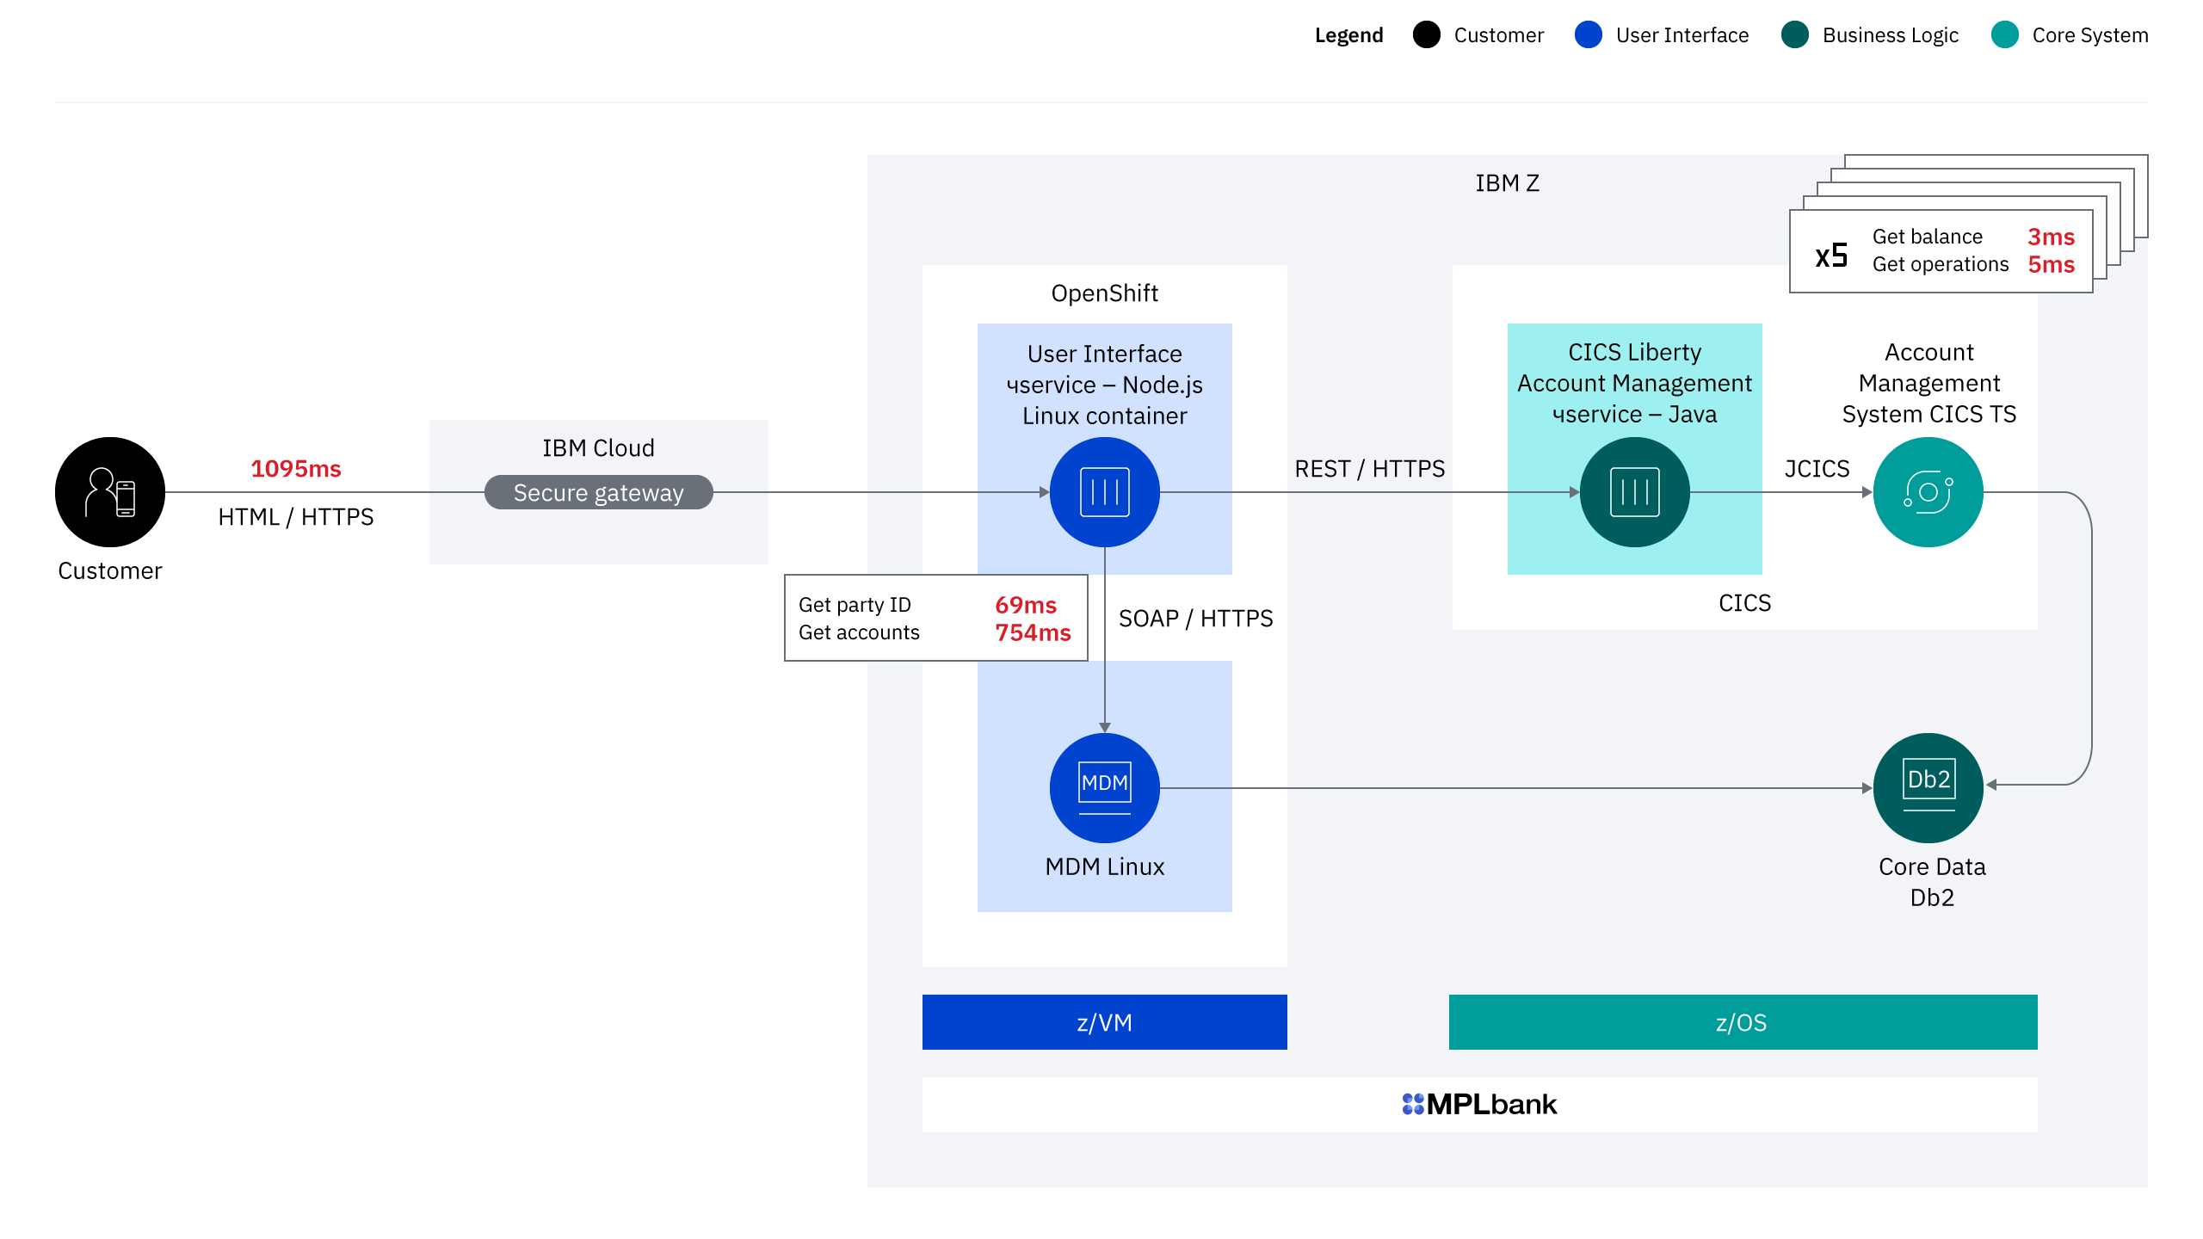Click the Get party ID timing box
Viewport: 2203px width, 1239px height.
pos(935,618)
